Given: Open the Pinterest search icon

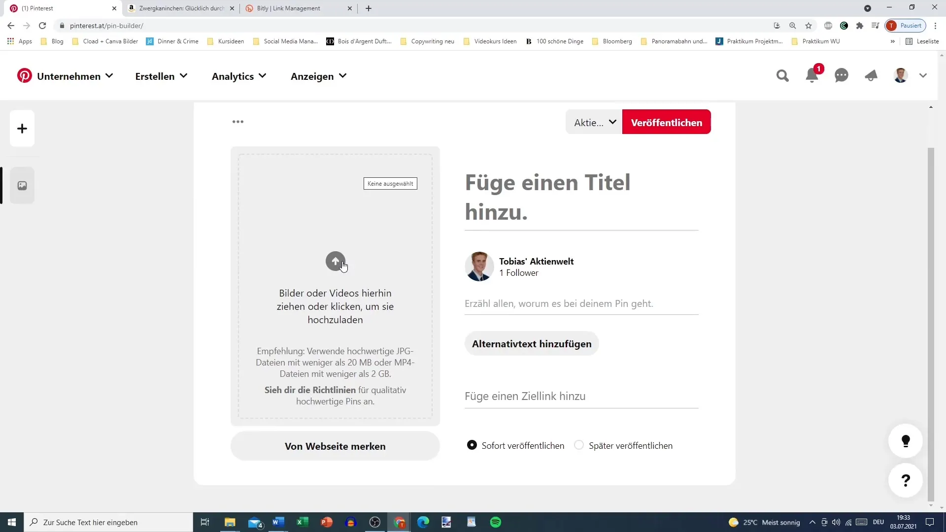Looking at the screenshot, I should click(782, 76).
